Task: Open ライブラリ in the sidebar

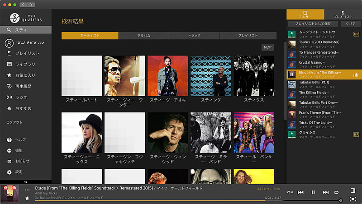Action: [21, 64]
